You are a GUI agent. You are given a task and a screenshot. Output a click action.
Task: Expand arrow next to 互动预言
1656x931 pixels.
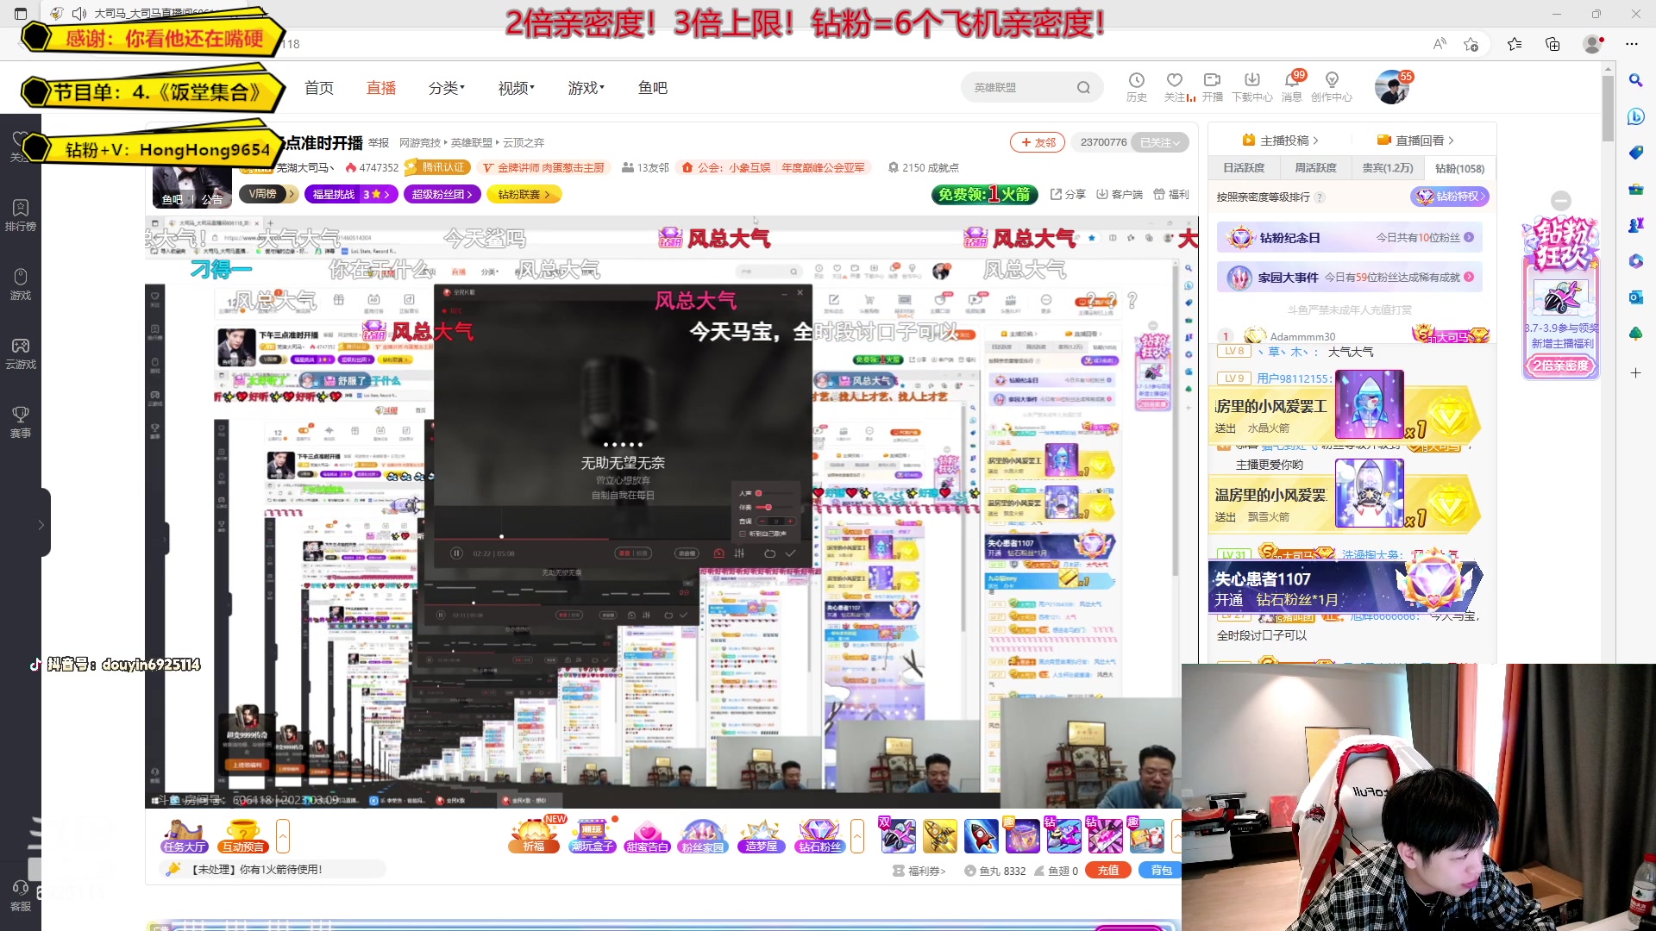[282, 836]
